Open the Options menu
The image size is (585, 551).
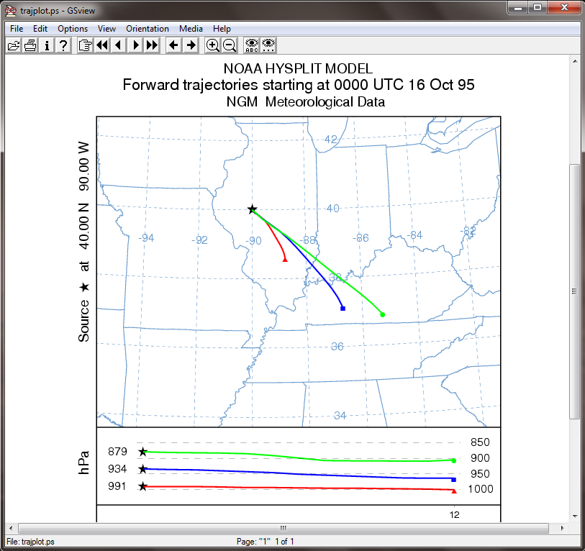73,29
